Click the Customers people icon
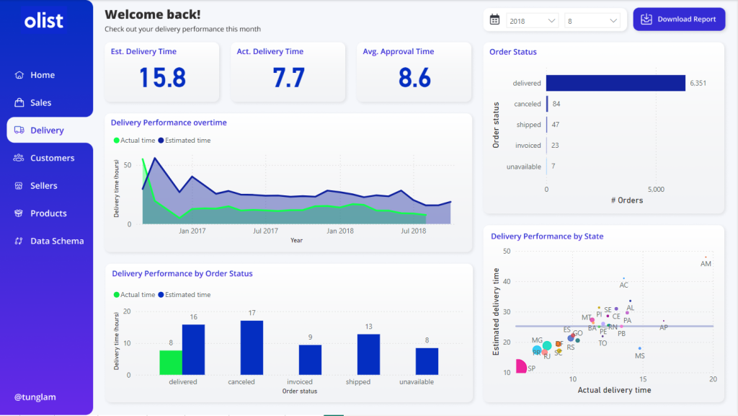 19,158
